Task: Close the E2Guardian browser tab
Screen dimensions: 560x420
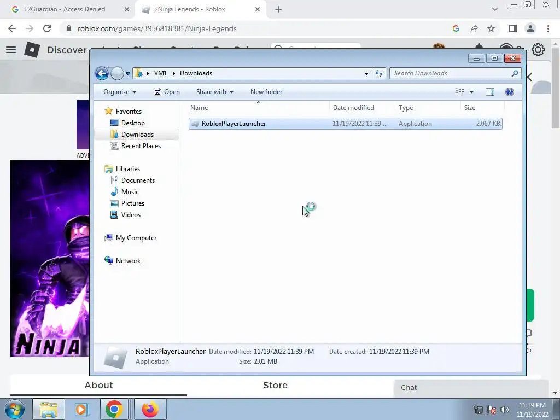Action: (127, 10)
